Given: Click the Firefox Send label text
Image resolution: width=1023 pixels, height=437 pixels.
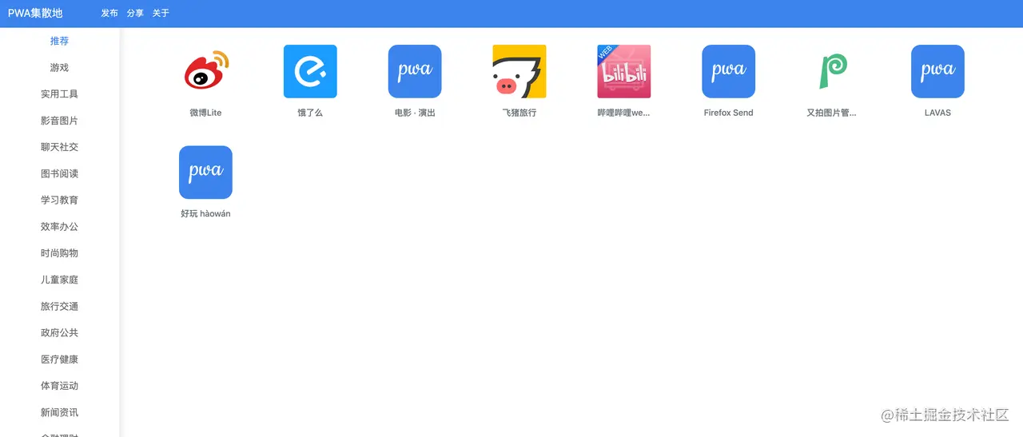Looking at the screenshot, I should 729,113.
